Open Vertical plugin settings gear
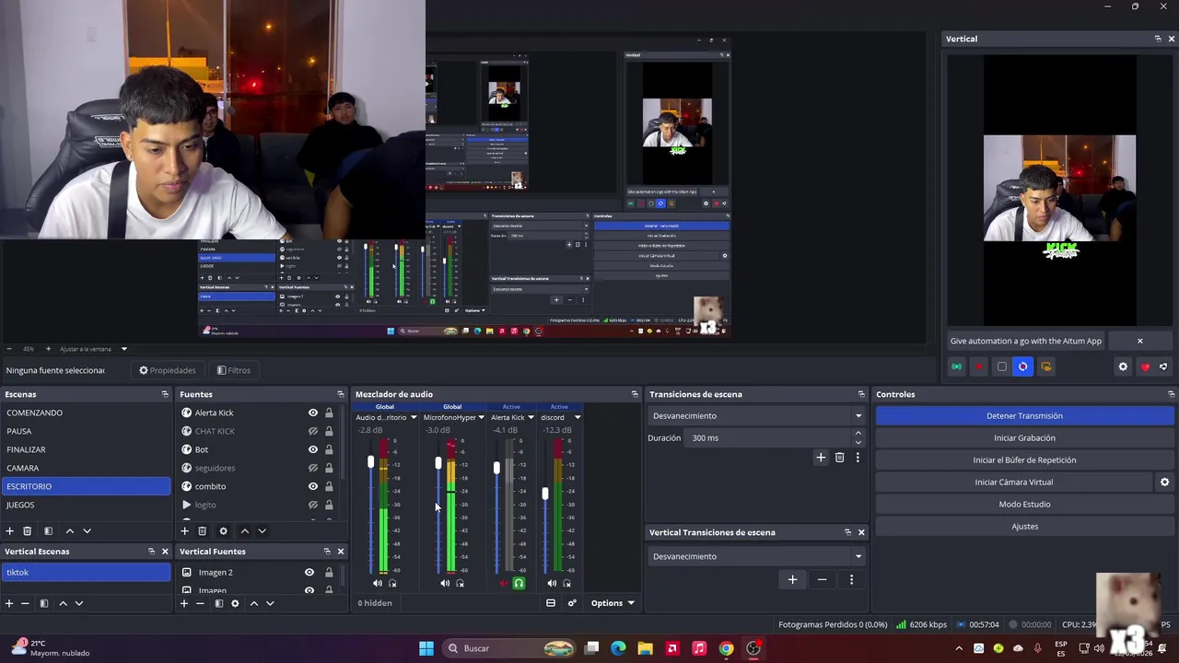The image size is (1179, 663). point(1123,366)
